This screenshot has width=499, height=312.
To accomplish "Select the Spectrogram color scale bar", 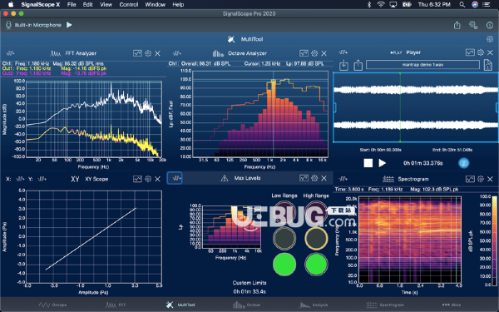I will [x=494, y=240].
